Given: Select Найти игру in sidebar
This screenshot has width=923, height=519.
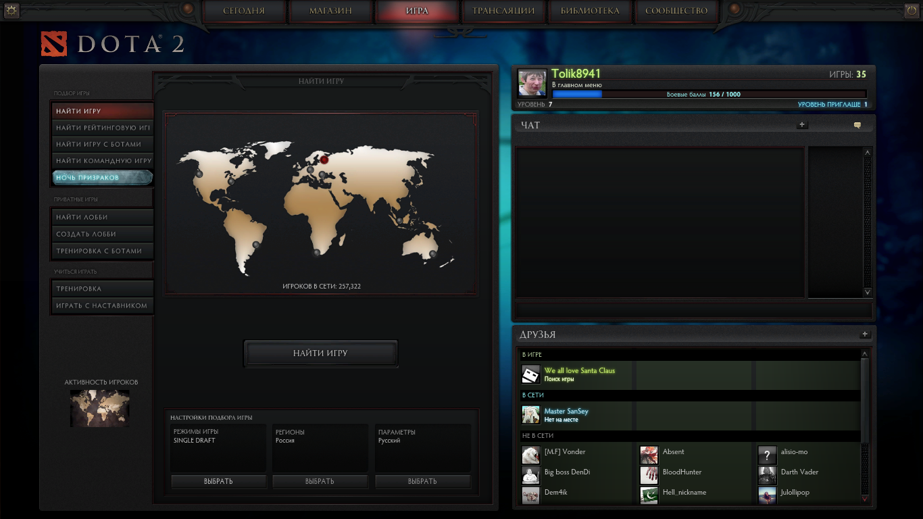Looking at the screenshot, I should tap(103, 111).
